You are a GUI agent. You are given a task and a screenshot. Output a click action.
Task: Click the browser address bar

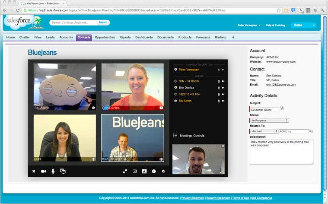click(151, 10)
